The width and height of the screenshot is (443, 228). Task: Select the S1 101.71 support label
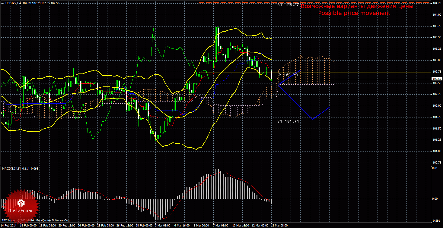pos(288,121)
